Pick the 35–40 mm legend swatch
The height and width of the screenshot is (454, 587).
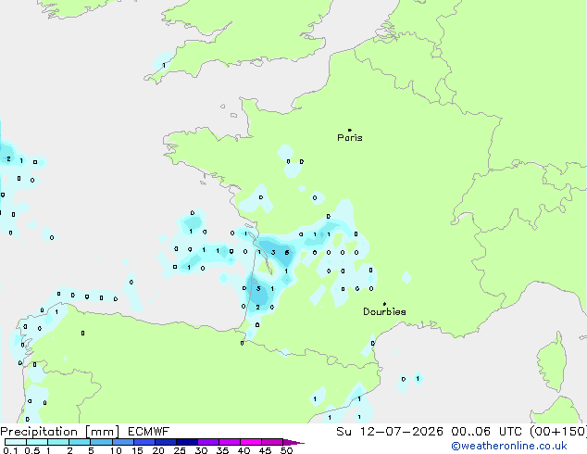click(x=230, y=442)
